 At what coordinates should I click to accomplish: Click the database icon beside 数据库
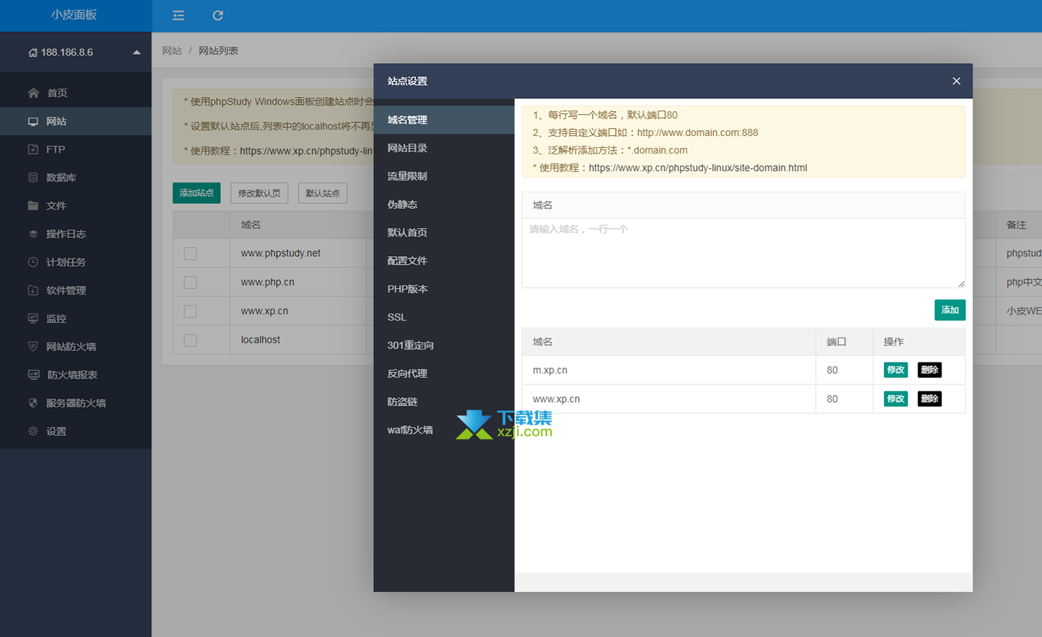pos(33,178)
